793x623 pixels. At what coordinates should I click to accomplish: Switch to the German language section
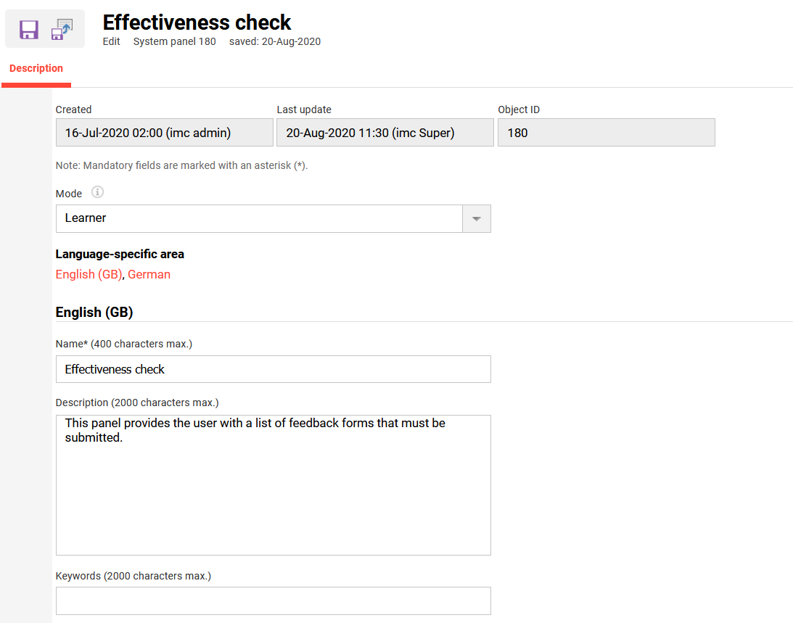point(149,274)
